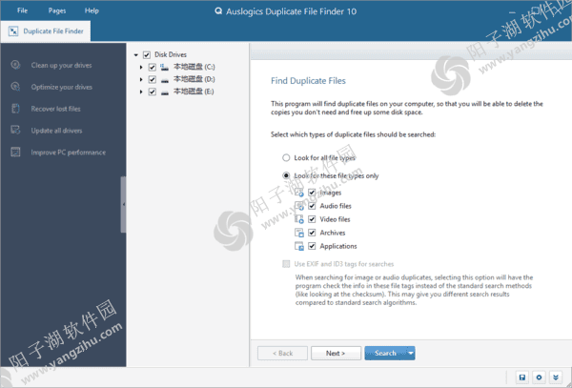Open Optimize your drives link
This screenshot has height=388, width=572.
[x=62, y=87]
